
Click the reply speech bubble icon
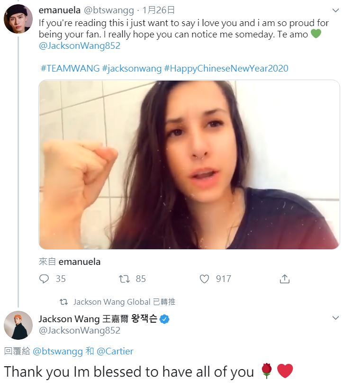pos(44,279)
